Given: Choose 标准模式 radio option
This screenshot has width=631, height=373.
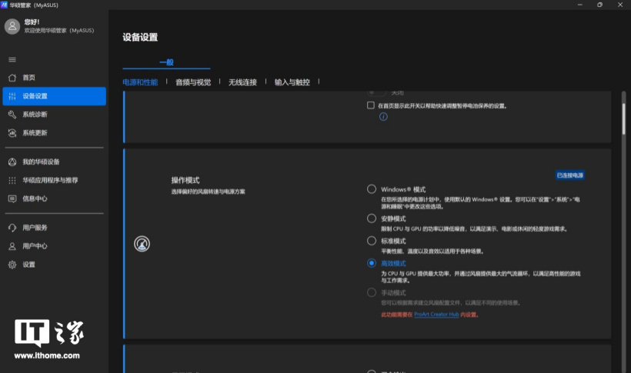Looking at the screenshot, I should coord(372,241).
